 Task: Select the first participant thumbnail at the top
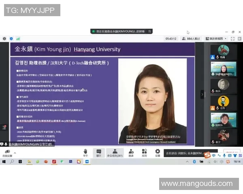point(224,52)
